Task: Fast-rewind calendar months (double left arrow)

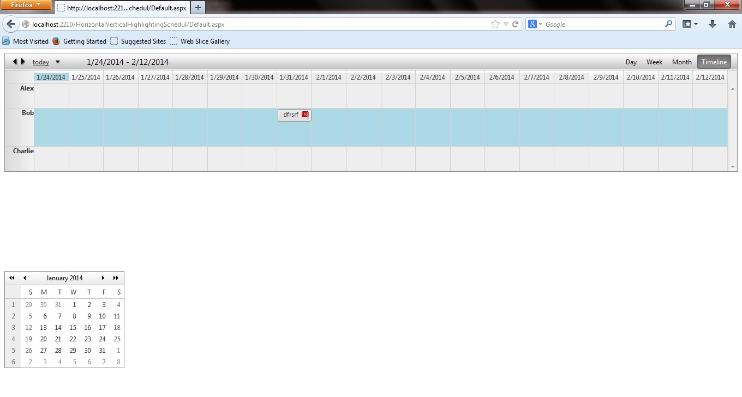Action: point(12,278)
